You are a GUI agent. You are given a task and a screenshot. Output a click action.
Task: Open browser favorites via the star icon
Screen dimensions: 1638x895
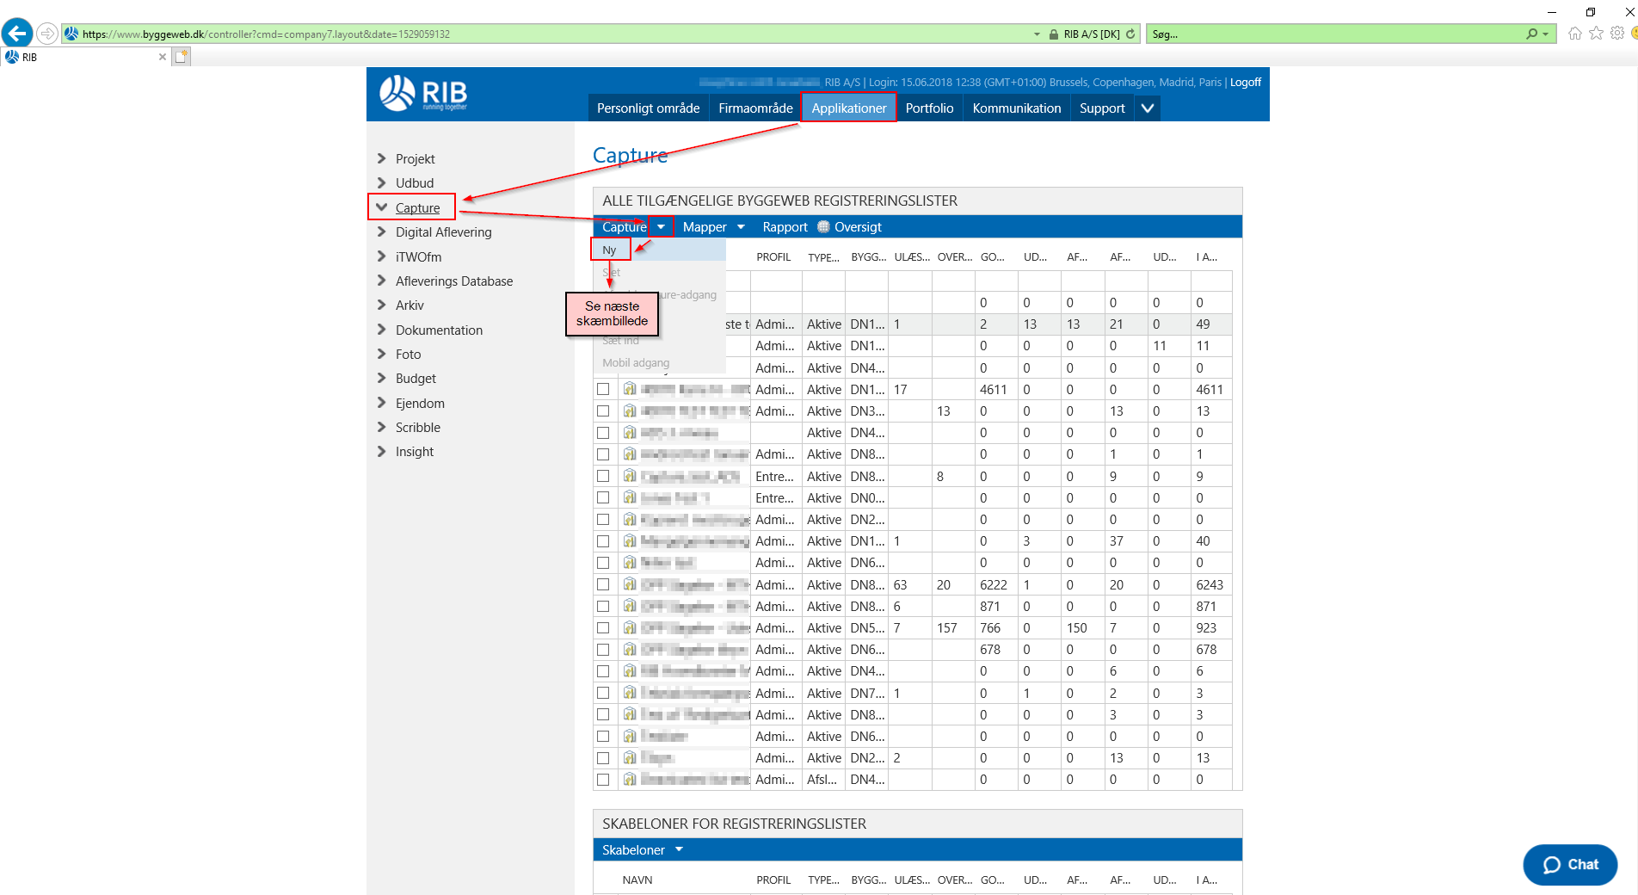[x=1596, y=34]
